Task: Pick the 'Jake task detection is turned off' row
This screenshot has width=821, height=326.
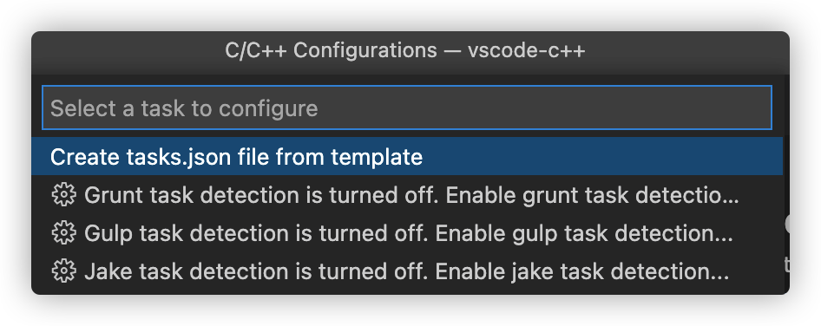Action: coord(407,271)
